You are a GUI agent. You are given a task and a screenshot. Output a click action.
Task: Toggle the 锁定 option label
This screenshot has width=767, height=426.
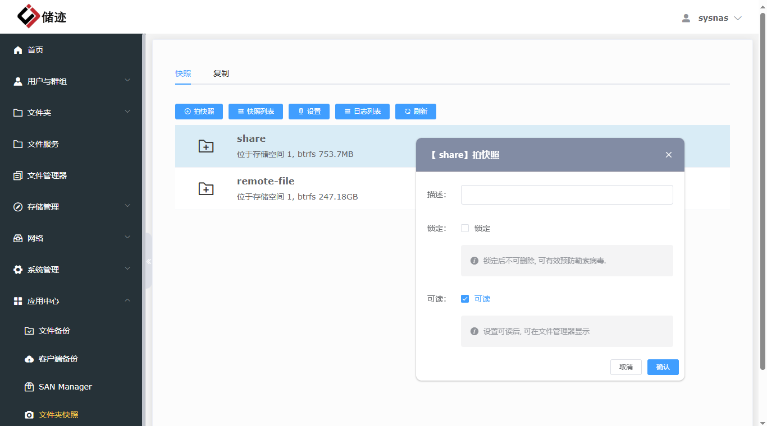(x=483, y=228)
